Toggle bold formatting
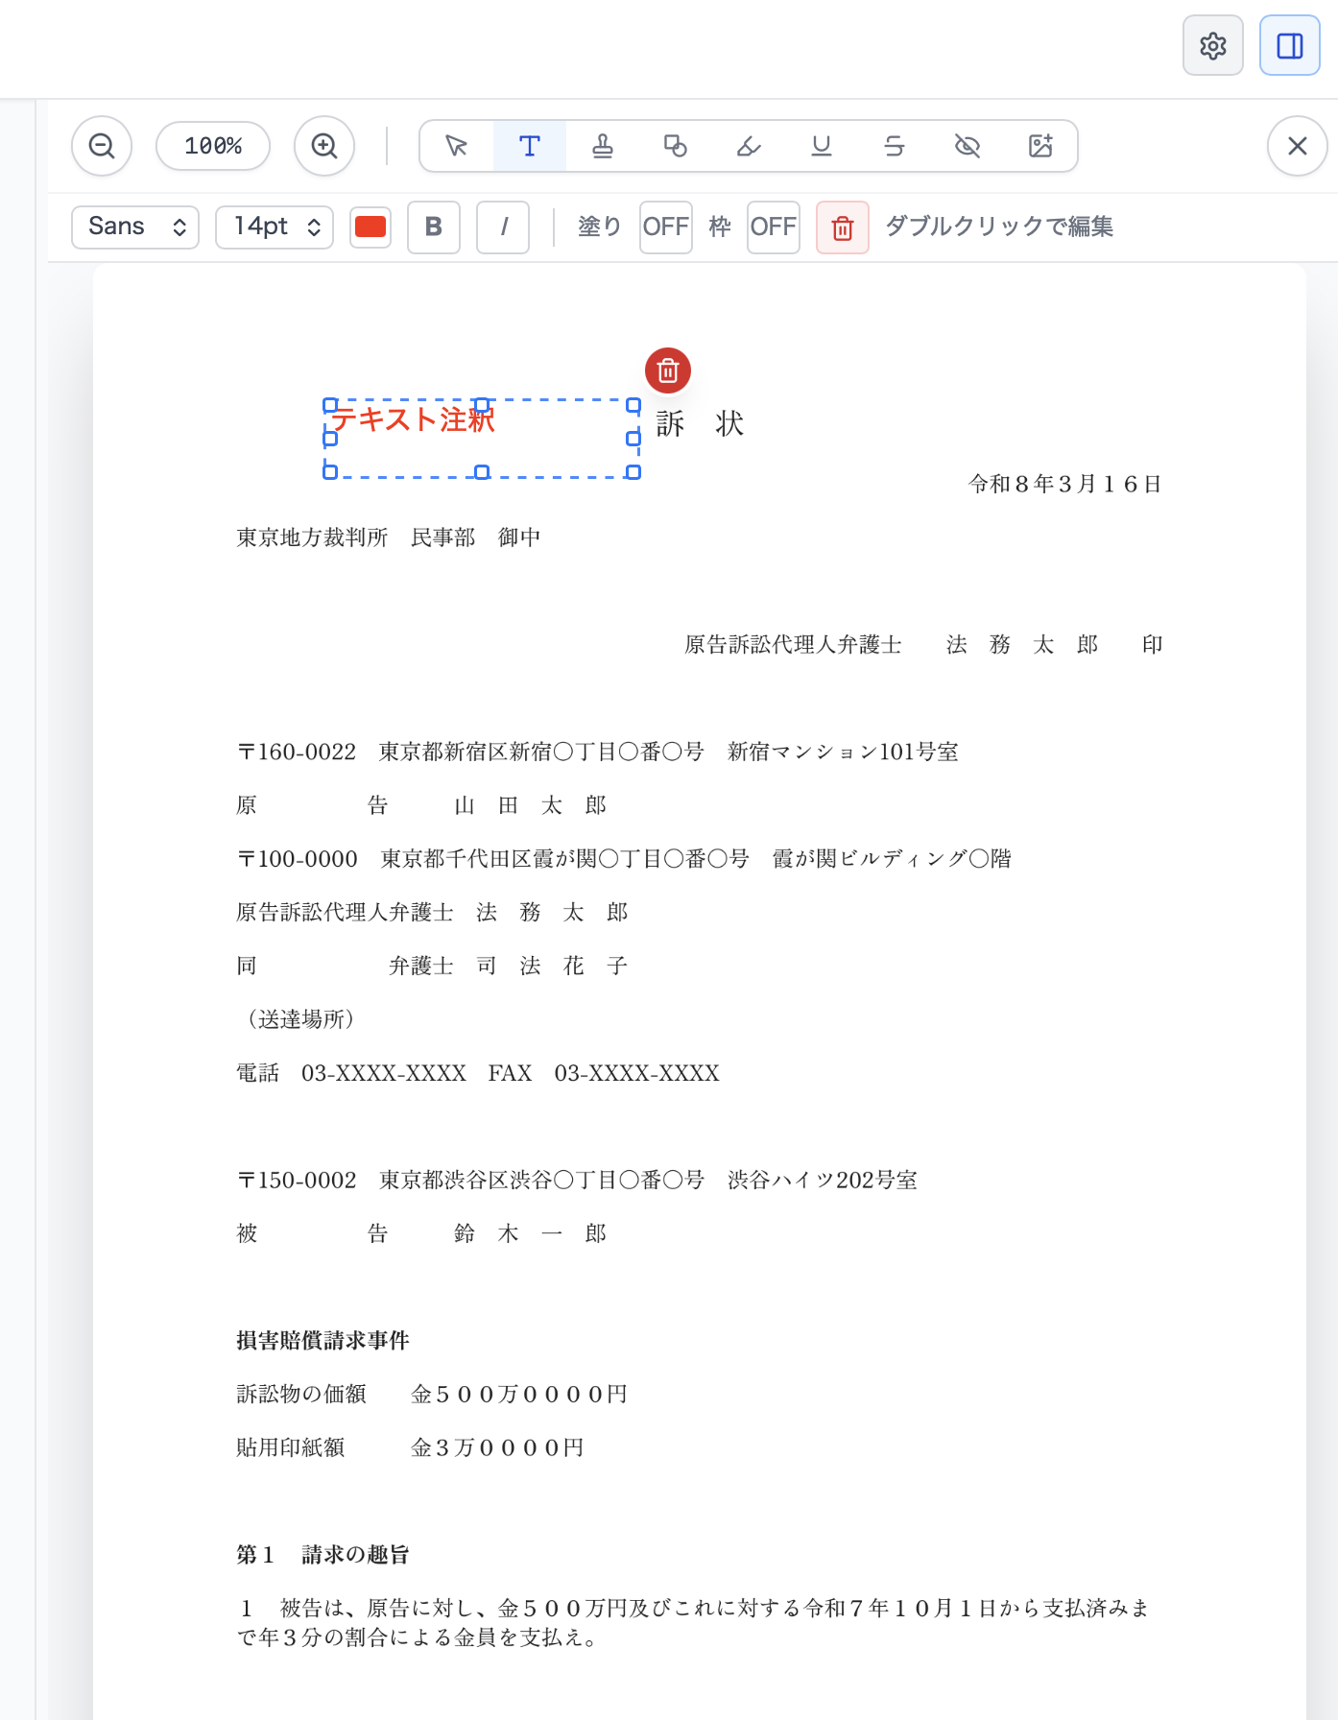1338x1720 pixels. pos(434,227)
